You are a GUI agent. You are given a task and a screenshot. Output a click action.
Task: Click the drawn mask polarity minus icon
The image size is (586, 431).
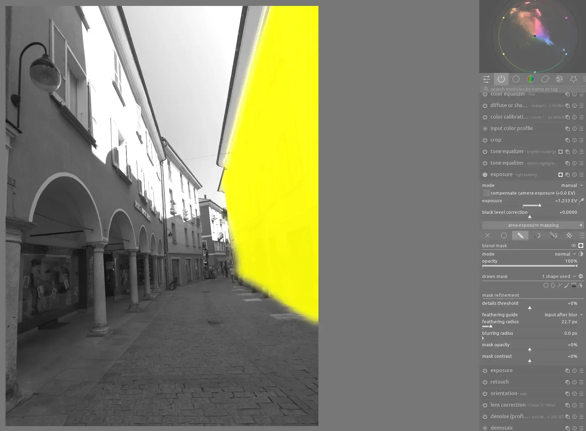pos(581,276)
